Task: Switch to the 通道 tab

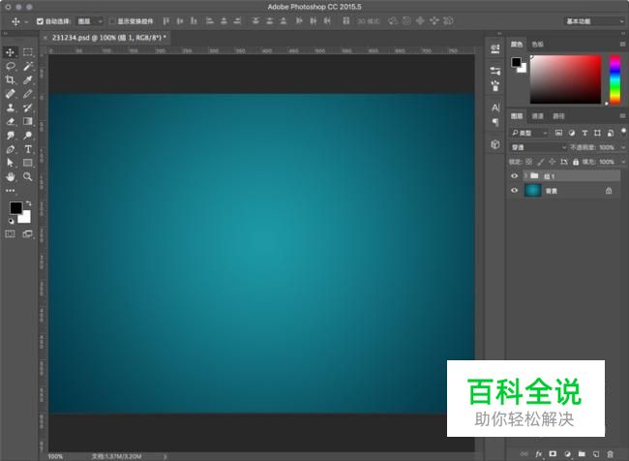Action: [537, 116]
